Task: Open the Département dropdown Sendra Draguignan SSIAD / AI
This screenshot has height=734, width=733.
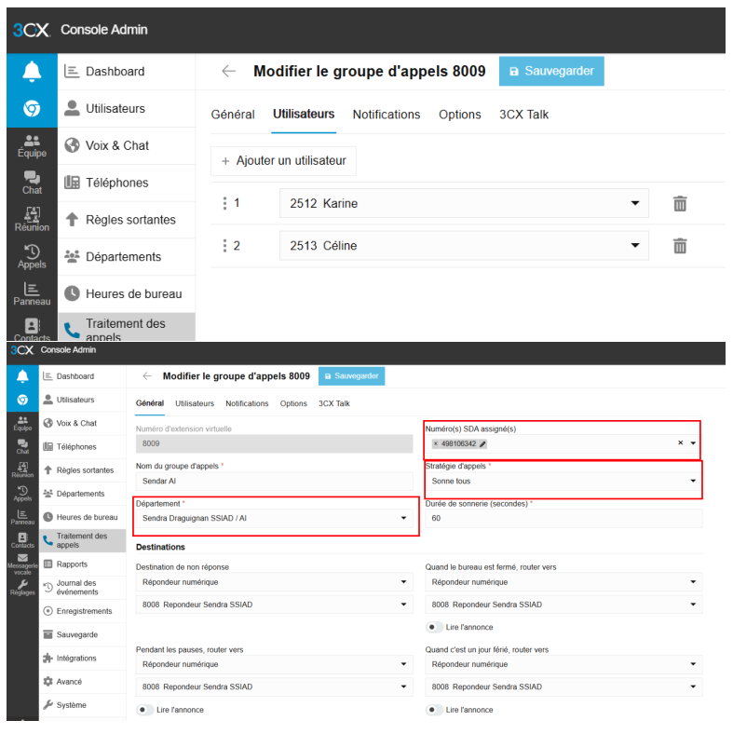Action: click(x=274, y=518)
